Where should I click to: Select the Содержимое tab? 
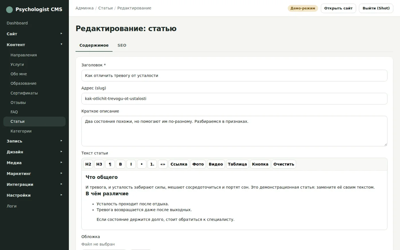click(94, 45)
